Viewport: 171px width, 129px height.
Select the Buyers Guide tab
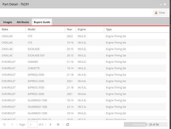[42, 22]
